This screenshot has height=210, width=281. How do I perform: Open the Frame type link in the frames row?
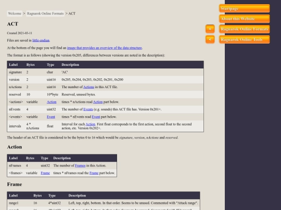[45, 173]
